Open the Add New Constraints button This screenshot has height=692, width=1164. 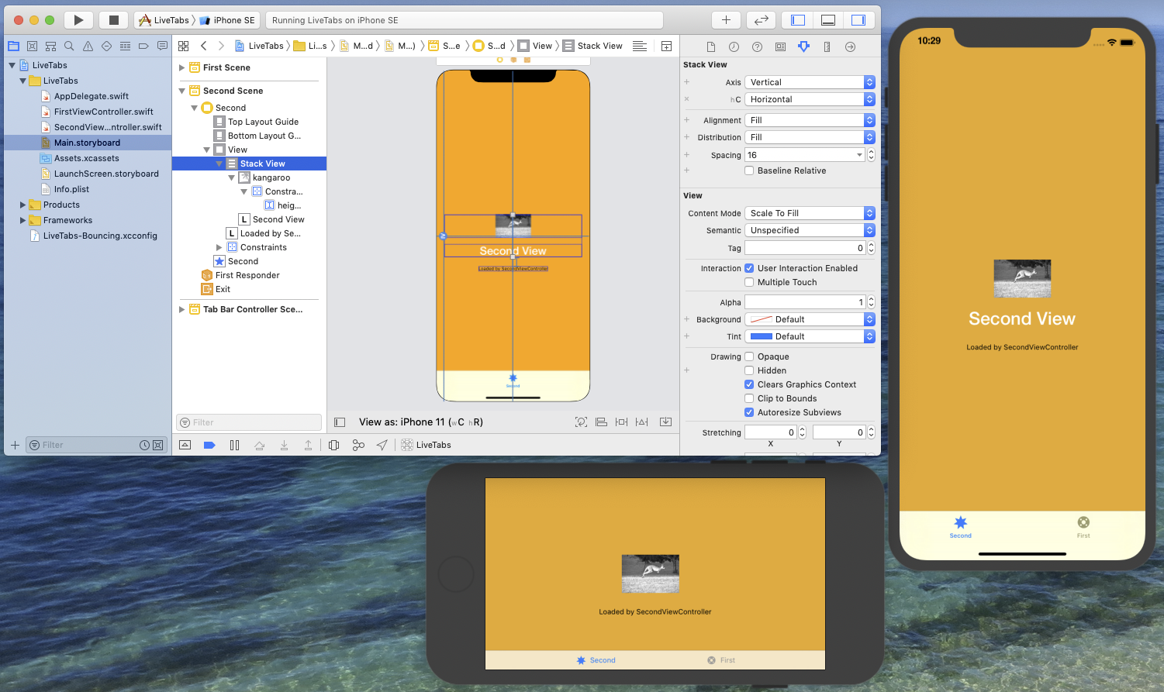(x=621, y=422)
